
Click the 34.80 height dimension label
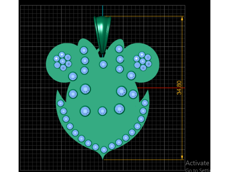(179, 88)
